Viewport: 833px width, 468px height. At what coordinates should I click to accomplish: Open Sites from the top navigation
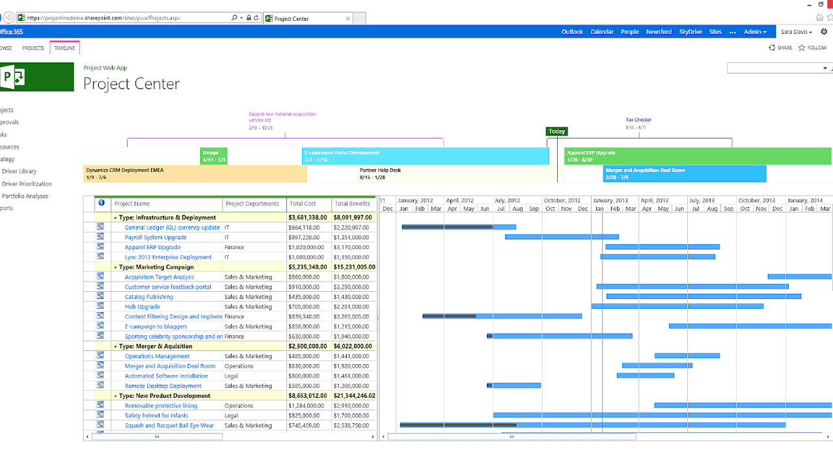716,32
